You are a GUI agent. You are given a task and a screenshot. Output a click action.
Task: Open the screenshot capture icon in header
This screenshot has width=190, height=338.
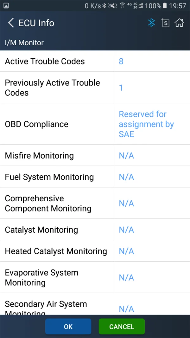click(165, 23)
